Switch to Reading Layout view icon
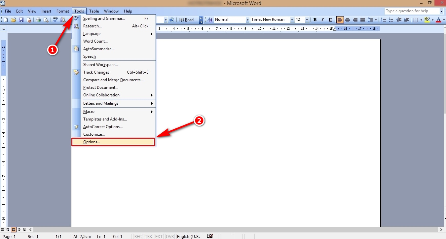This screenshot has width=446, height=239. [24, 229]
